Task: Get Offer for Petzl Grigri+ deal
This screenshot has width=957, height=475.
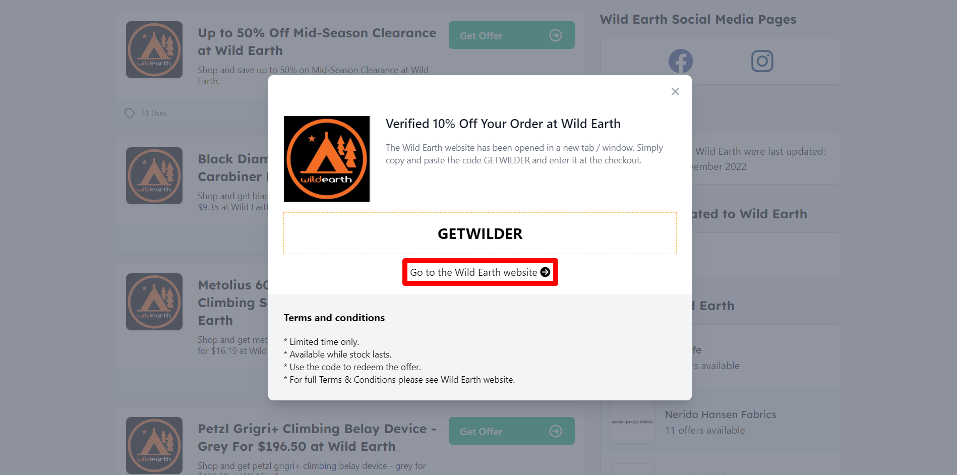Action: 512,431
